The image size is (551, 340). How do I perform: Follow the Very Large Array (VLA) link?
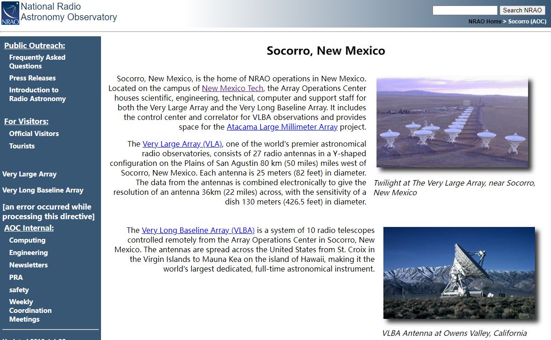pos(182,144)
